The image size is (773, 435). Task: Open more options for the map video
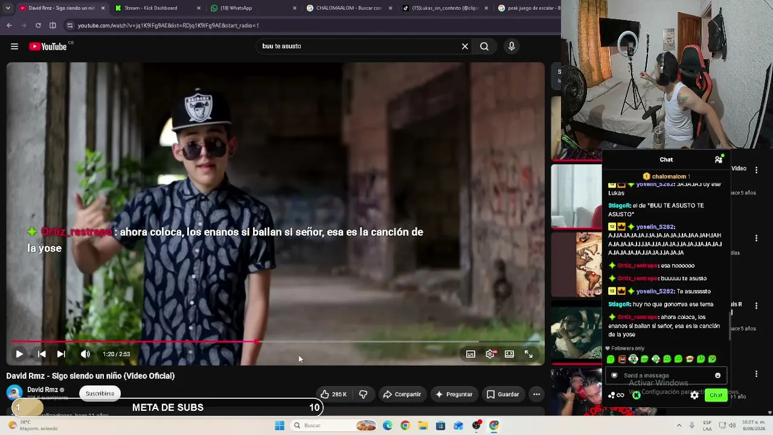756,238
